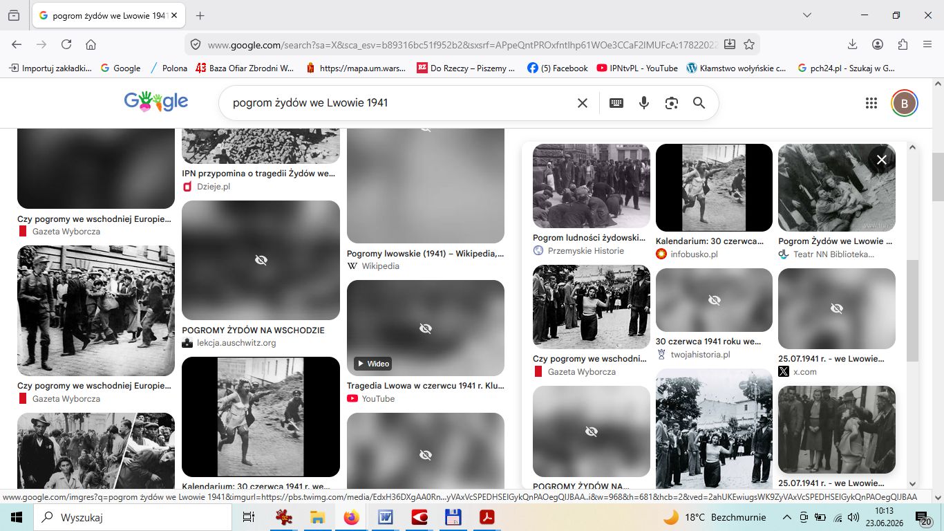Bookmark this page with the star icon
Screen dimensions: 944x531
click(x=749, y=44)
